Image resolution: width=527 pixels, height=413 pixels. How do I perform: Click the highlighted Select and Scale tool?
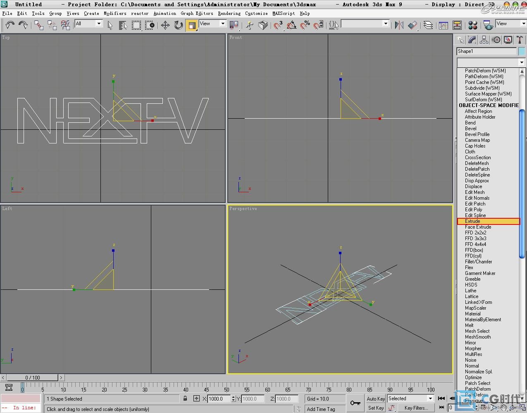pyautogui.click(x=191, y=25)
